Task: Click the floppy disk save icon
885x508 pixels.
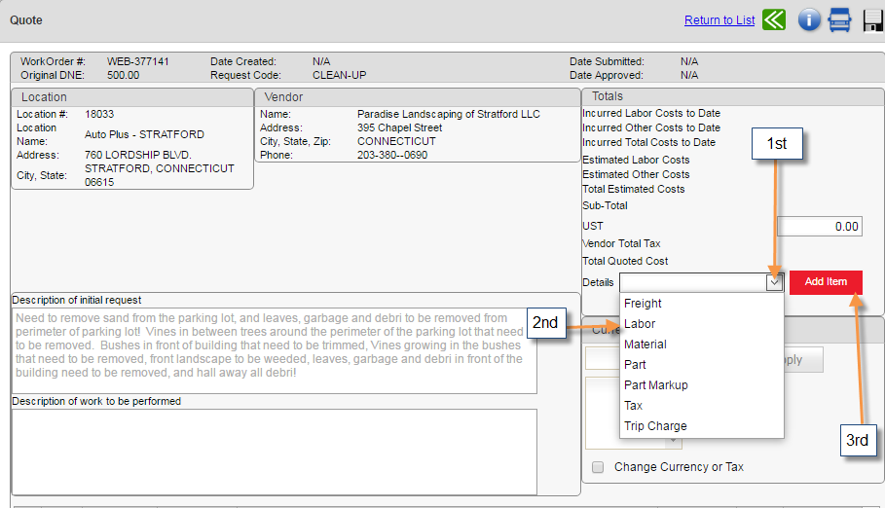Action: tap(872, 20)
